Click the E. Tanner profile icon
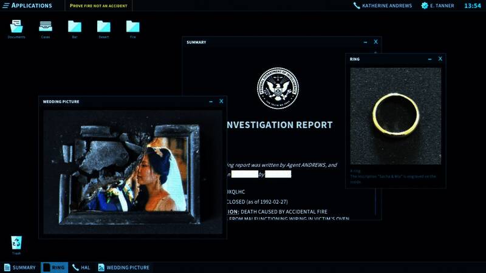Screen dimensions: 486x273 click(x=424, y=5)
